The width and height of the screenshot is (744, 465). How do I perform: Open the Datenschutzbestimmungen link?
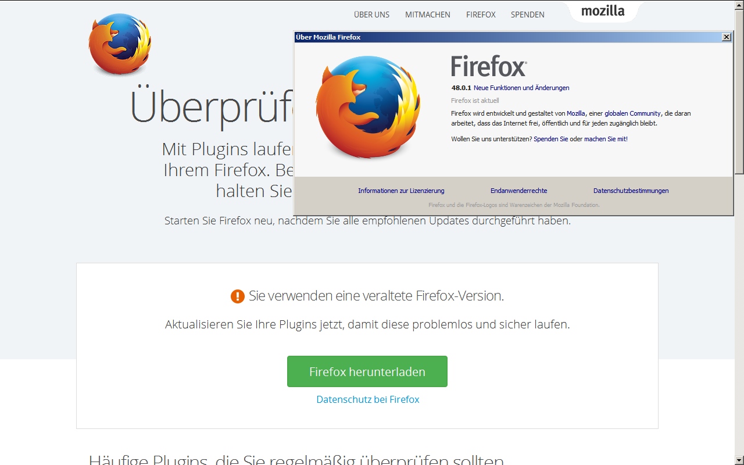(x=631, y=191)
